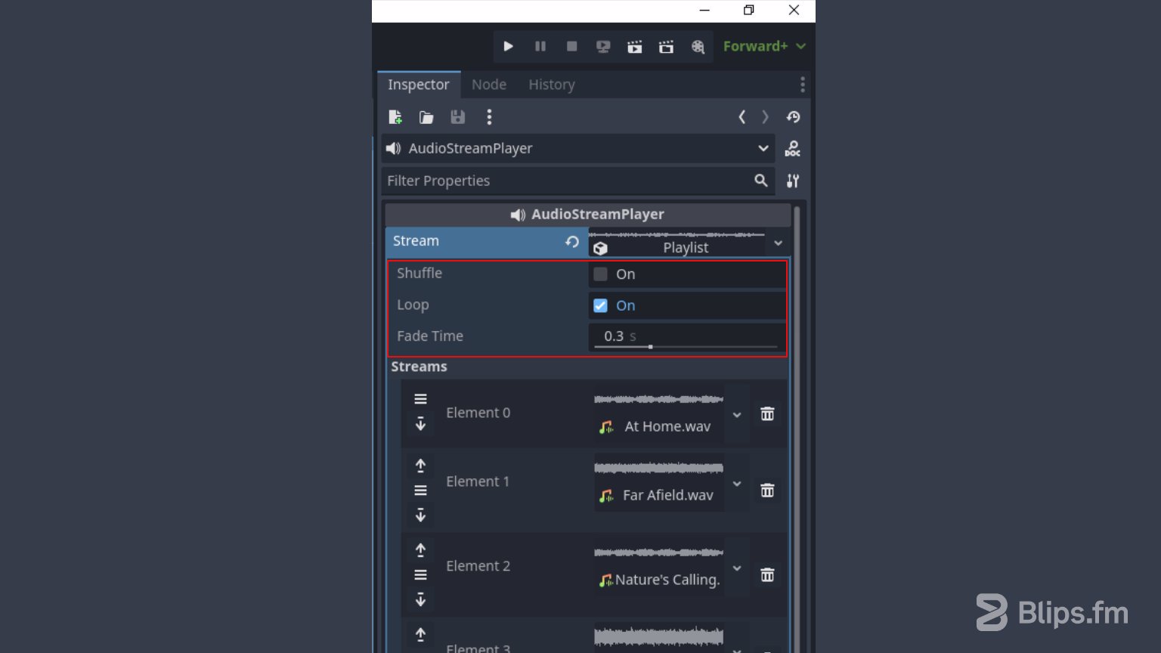1161x653 pixels.
Task: Run a specific scene
Action: click(x=666, y=47)
